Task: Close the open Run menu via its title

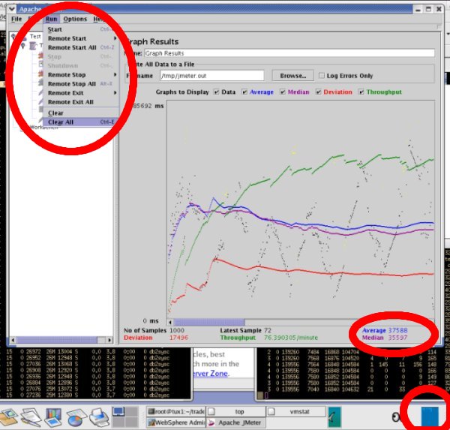Action: tap(51, 20)
